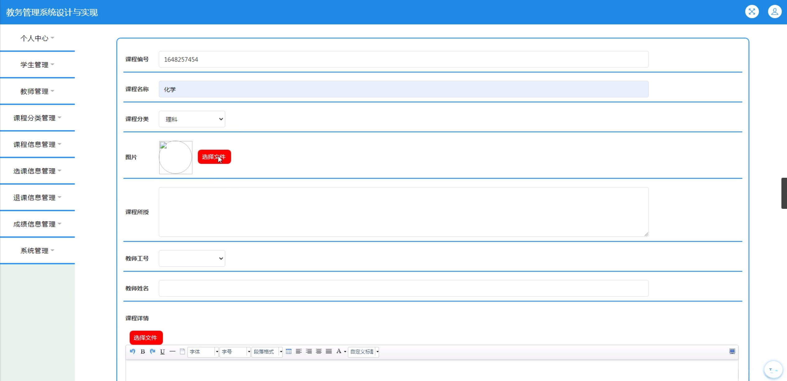Open the 段落格式 paragraph format dropdown
Image resolution: width=787 pixels, height=381 pixels.
[267, 352]
